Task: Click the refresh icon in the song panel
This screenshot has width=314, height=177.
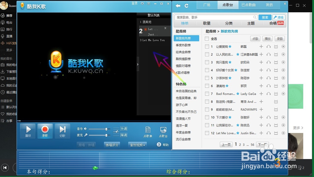Action: tap(187, 6)
